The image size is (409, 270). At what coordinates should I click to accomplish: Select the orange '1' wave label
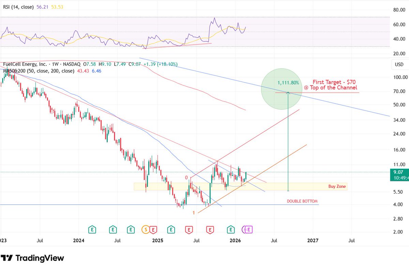(x=194, y=213)
